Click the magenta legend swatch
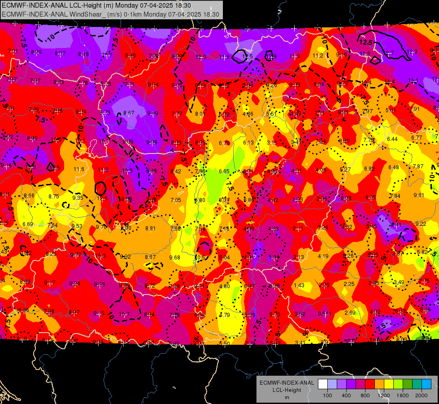The height and width of the screenshot is (404, 439). pyautogui.click(x=361, y=384)
